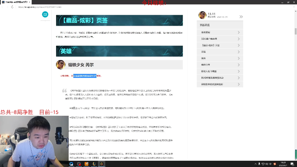Click the 【藏品-炫彩】页签 section banner
Screen dimensions: 297x167
click(119, 20)
